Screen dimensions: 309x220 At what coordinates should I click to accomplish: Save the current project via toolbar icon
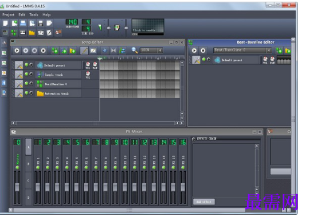(x=41, y=24)
